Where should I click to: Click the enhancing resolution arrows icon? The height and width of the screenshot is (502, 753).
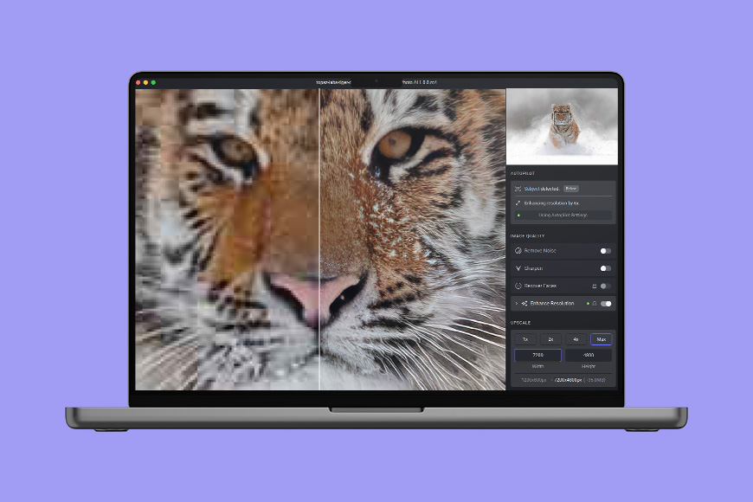518,203
